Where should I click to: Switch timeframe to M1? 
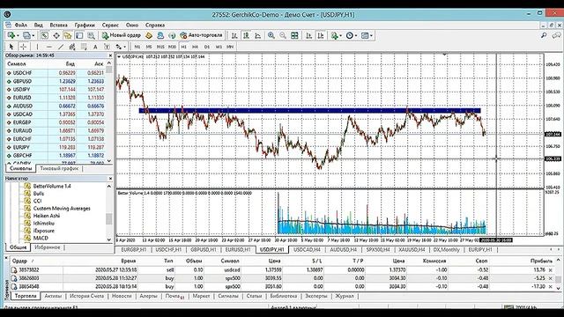click(x=137, y=47)
